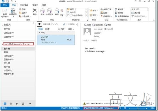Select Deleted Items (已删除邮件) under Favorites
The height and width of the screenshot is (111, 158).
[9, 37]
